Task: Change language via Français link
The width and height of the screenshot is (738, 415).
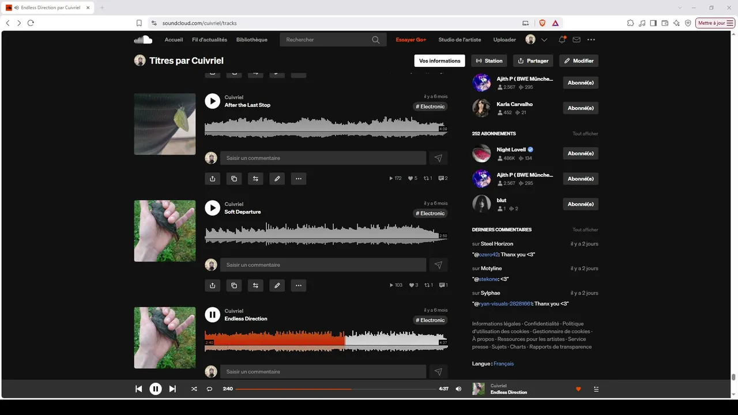Action: pyautogui.click(x=503, y=364)
